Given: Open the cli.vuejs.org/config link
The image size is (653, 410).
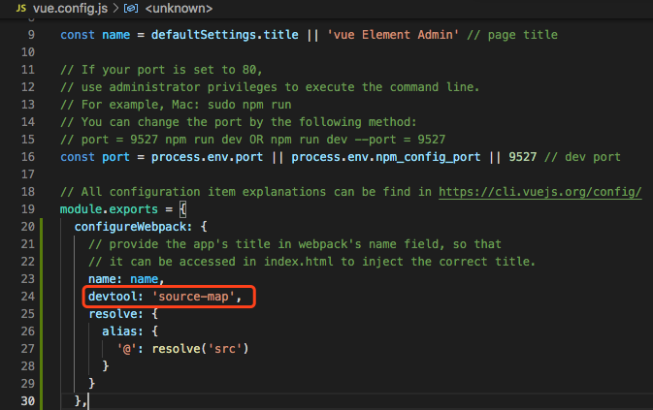Looking at the screenshot, I should pos(539,191).
